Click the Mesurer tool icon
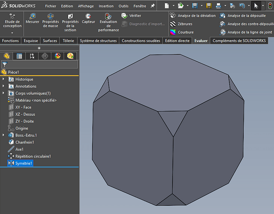Screen dimensions: 274x214 click(x=33, y=16)
